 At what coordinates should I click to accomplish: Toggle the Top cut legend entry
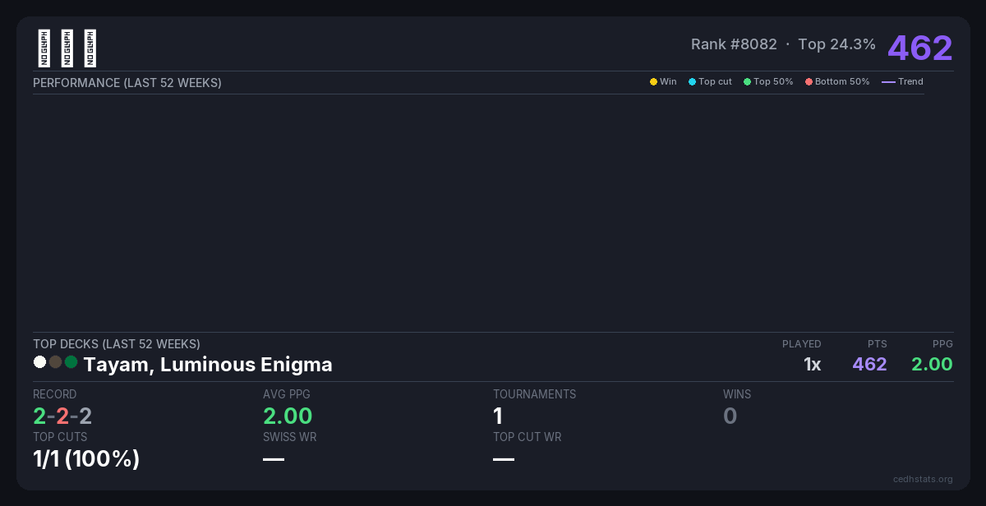pos(710,82)
